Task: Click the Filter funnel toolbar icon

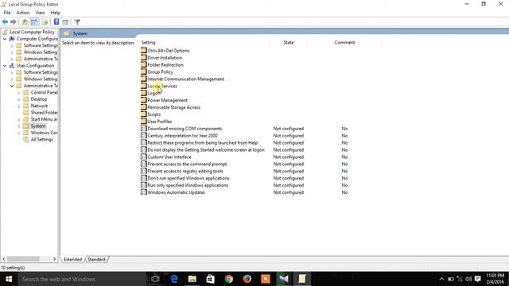Action: pos(77,21)
